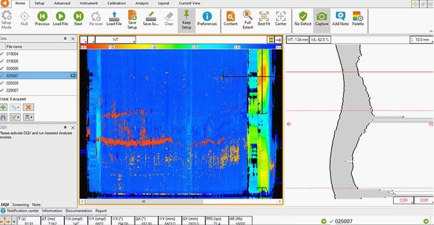This screenshot has width=434, height=225.
Task: Open the Report pane
Action: pos(101,211)
